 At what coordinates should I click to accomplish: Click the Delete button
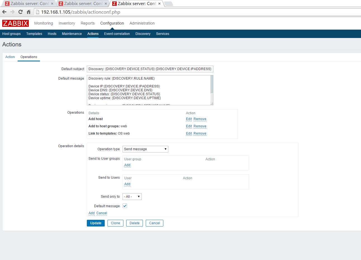click(135, 223)
